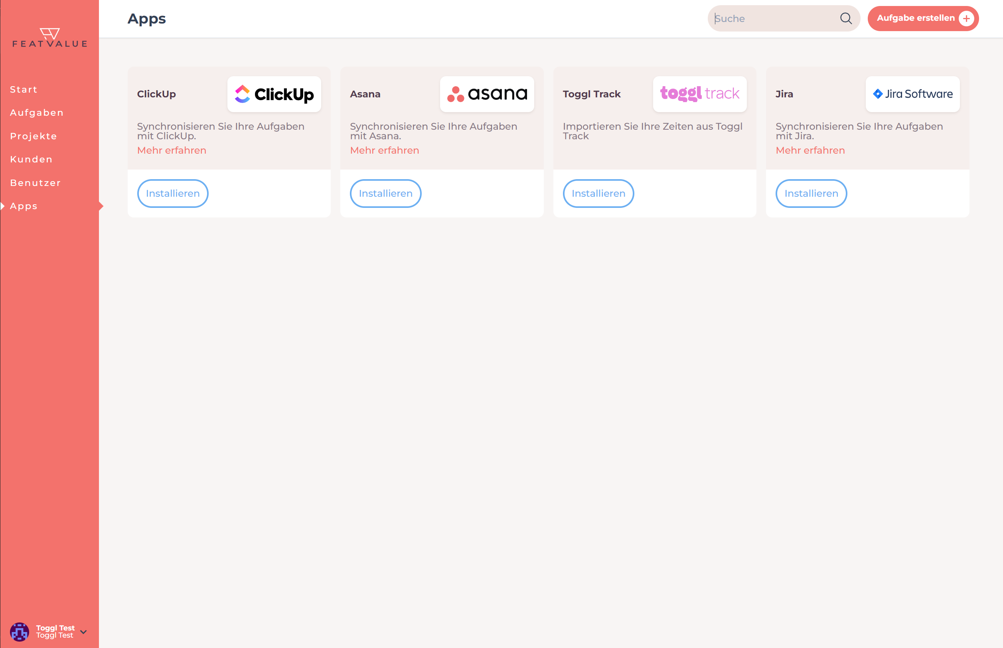The height and width of the screenshot is (648, 1003).
Task: Click Mehr erfahren link for Asana
Action: [385, 150]
